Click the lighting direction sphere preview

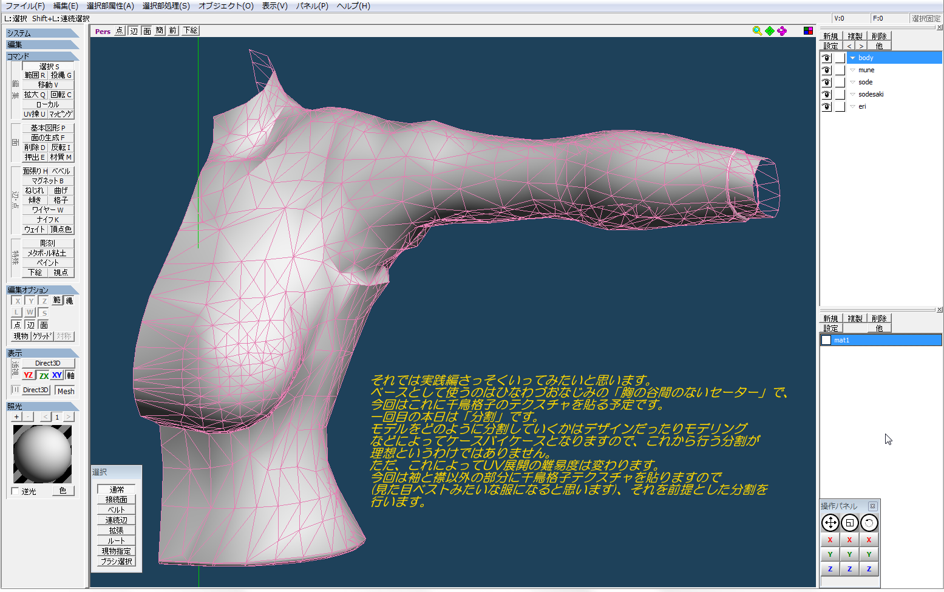[x=42, y=454]
